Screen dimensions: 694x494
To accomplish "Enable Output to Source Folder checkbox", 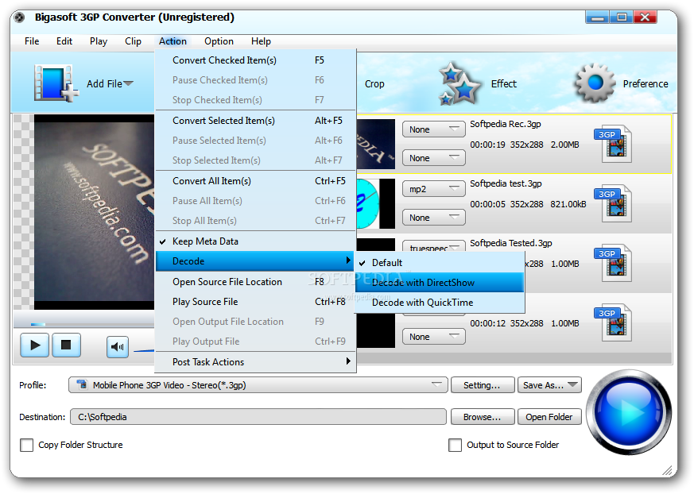I will click(x=455, y=445).
